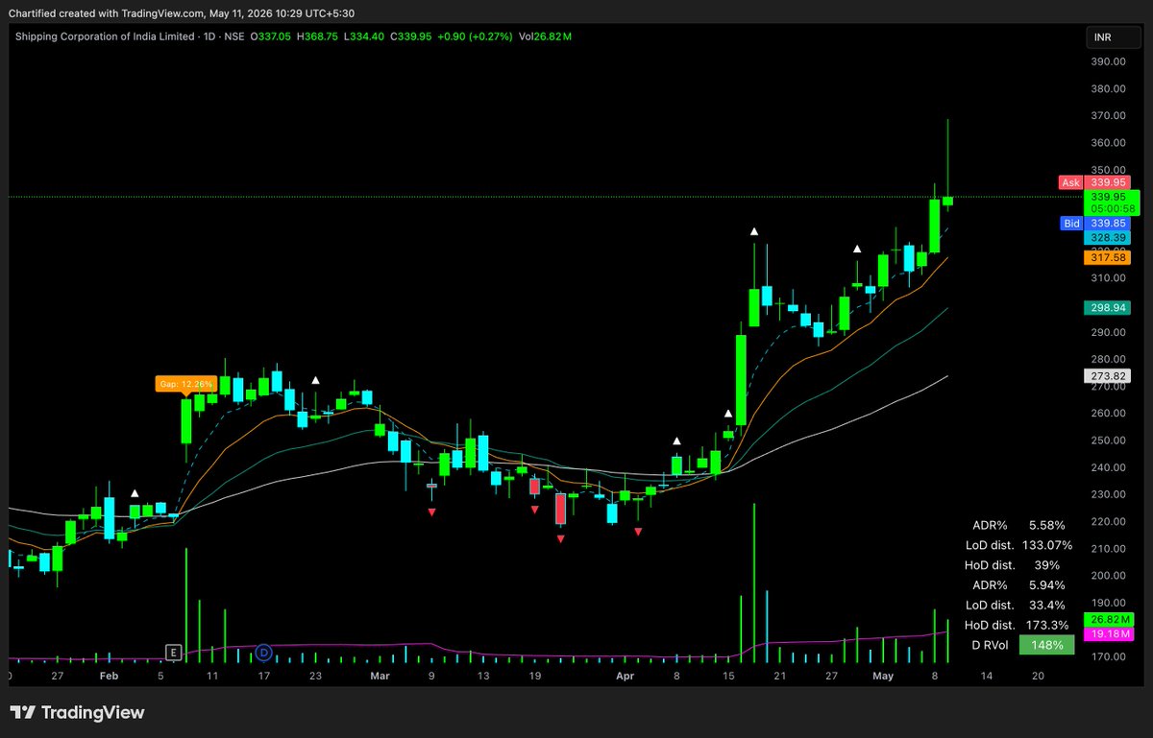Click the 390.00 price axis label
The width and height of the screenshot is (1153, 738).
[x=1107, y=61]
